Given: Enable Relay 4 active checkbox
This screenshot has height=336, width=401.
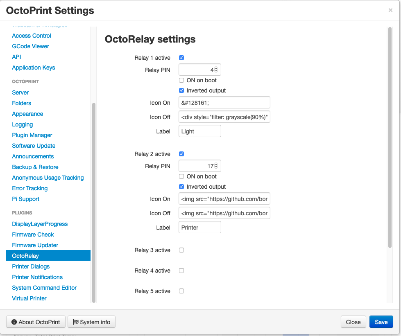Looking at the screenshot, I should [x=181, y=271].
